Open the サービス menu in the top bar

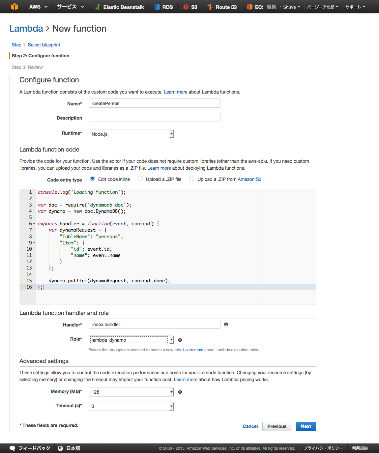click(70, 7)
